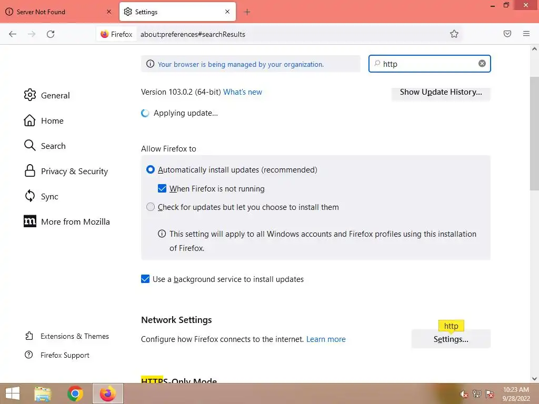
Task: Click the taskbar clock
Action: point(516,394)
